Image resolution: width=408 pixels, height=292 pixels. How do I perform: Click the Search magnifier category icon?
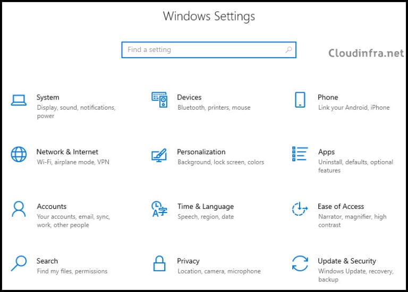(x=19, y=263)
